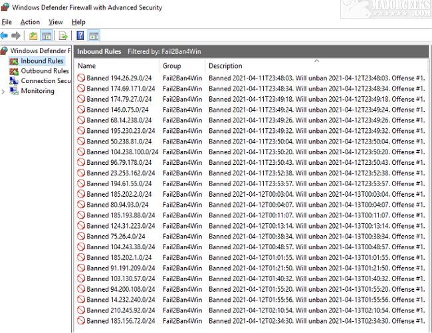Select Connection Security Rules tree item
The height and width of the screenshot is (333, 432).
tap(45, 81)
